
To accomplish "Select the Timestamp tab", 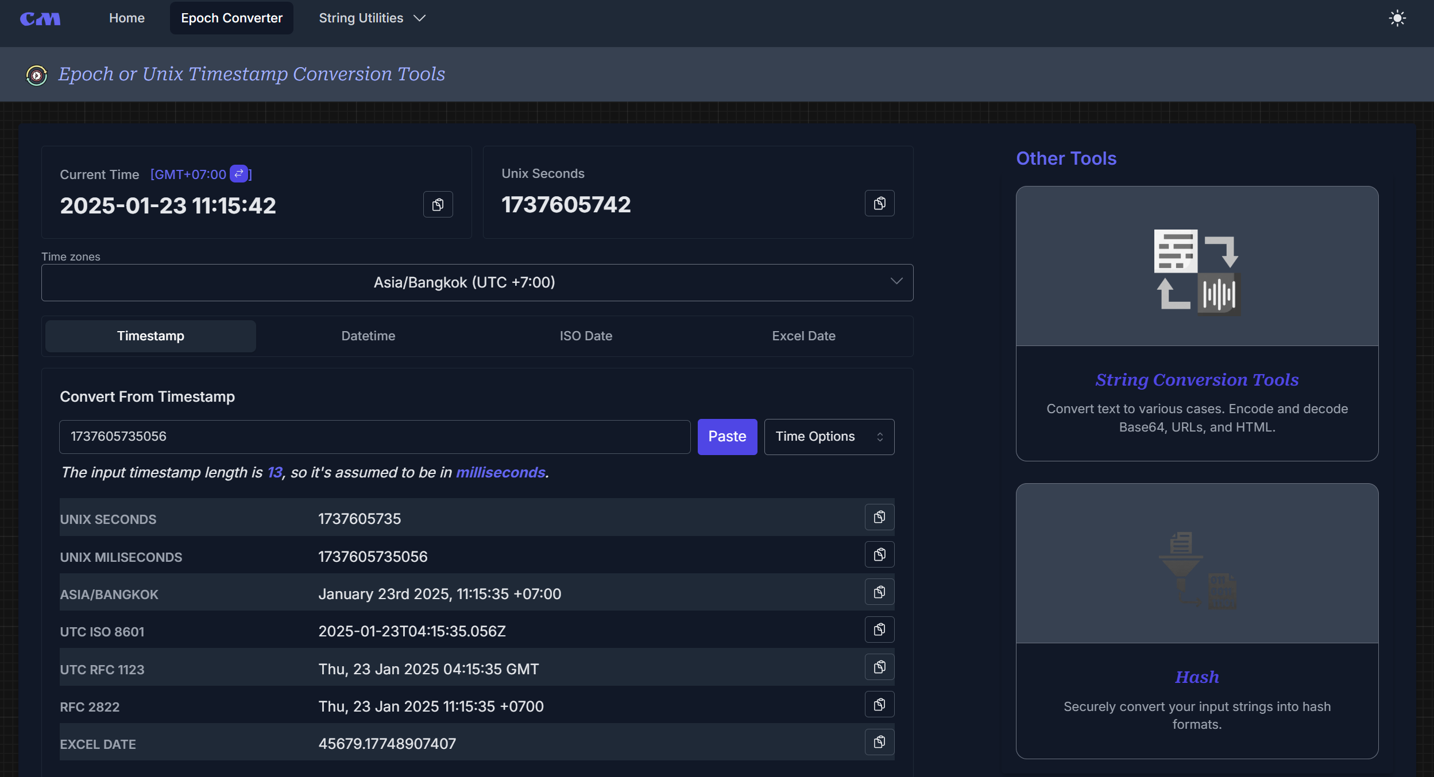I will 150,336.
